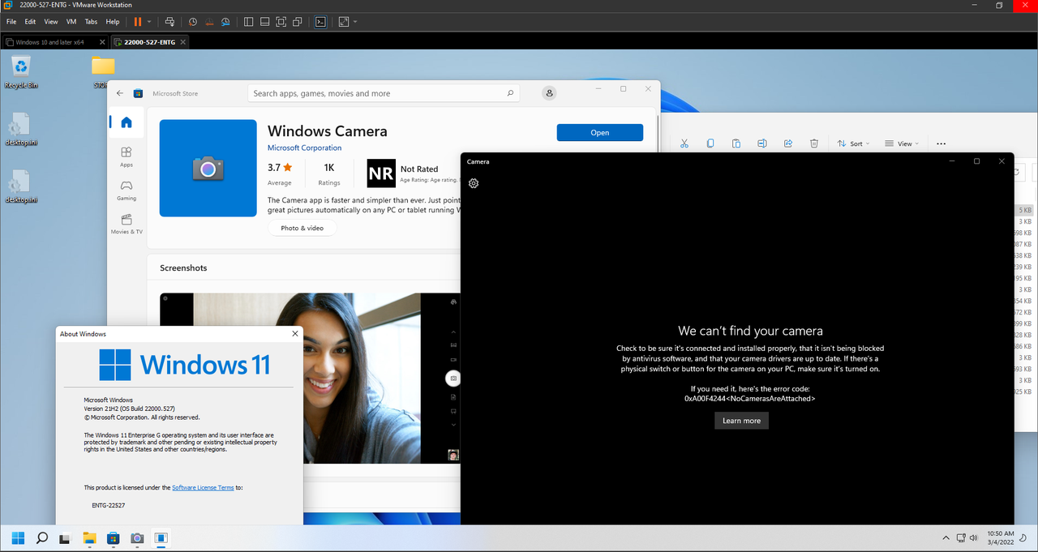This screenshot has width=1038, height=552.
Task: Enter VMware full screen mode icon
Action: coord(281,22)
